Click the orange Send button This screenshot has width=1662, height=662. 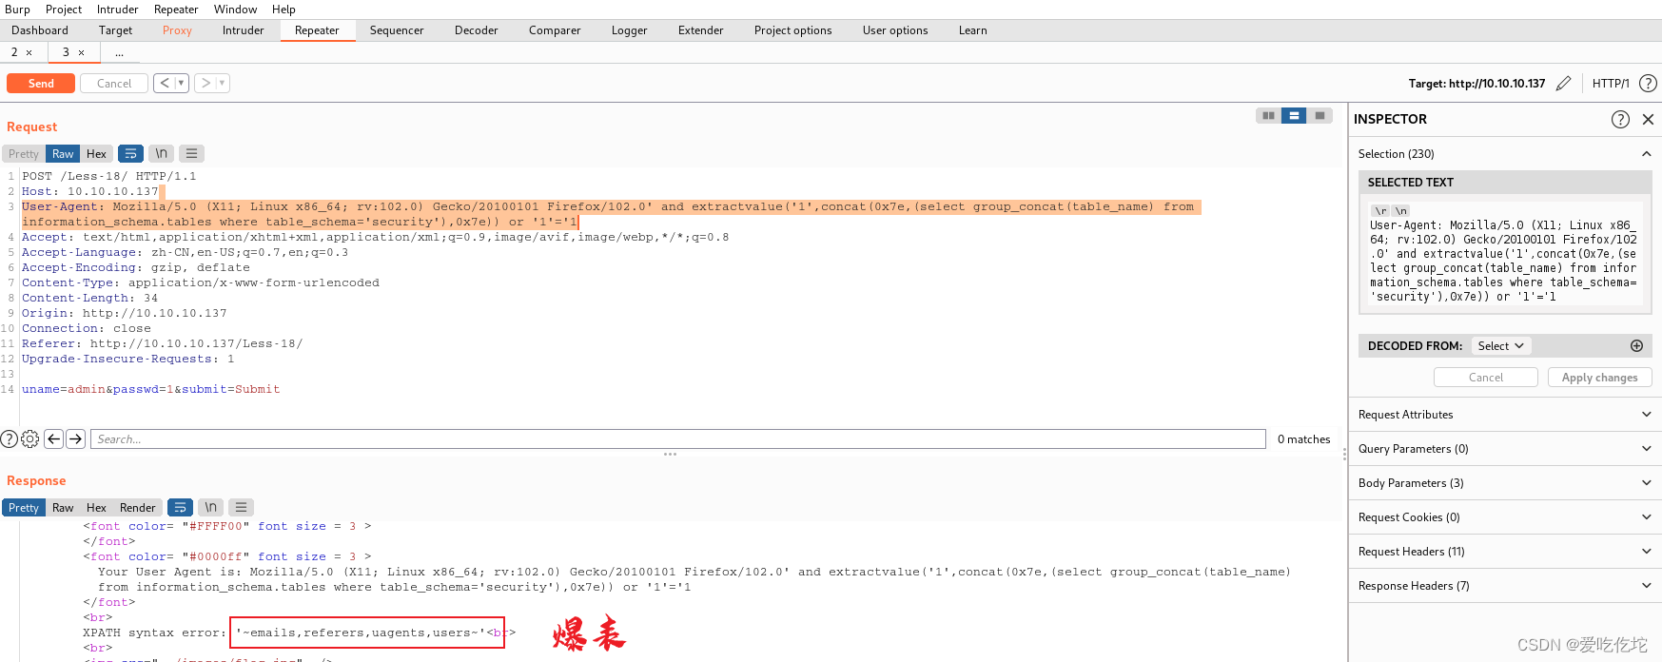click(x=41, y=84)
